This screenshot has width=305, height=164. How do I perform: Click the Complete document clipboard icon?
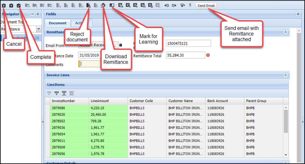point(19,5)
